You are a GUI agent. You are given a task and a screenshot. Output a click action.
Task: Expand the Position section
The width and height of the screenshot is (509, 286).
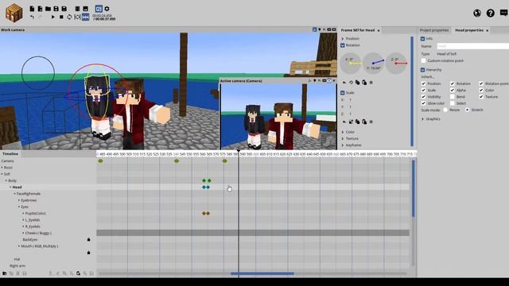pos(343,39)
